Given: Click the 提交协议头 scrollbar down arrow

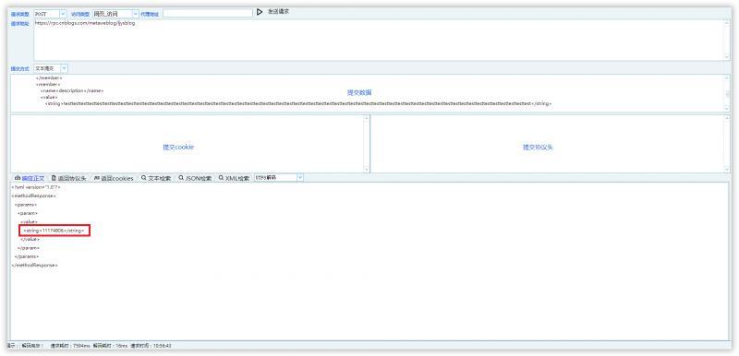Looking at the screenshot, I should 727,170.
